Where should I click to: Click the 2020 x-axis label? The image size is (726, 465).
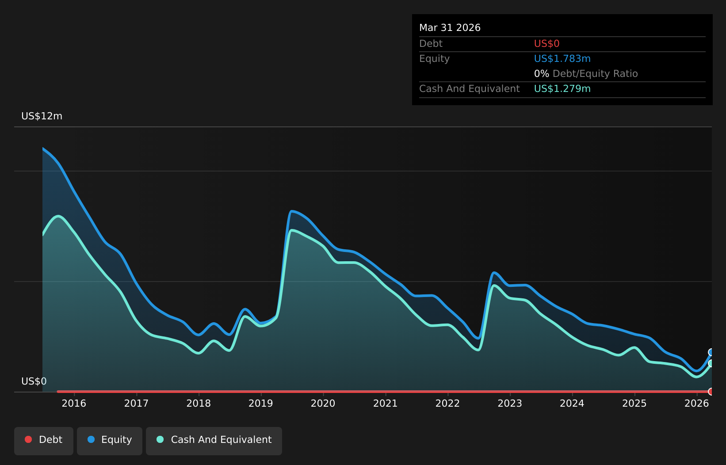coord(323,404)
